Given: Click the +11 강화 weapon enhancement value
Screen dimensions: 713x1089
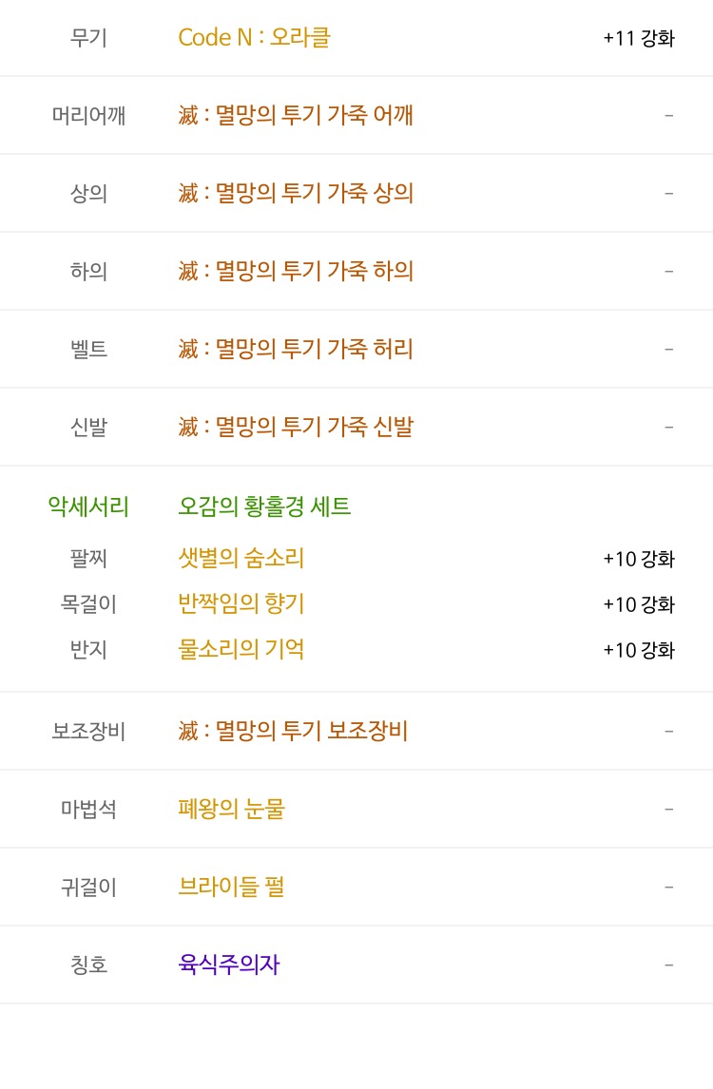Looking at the screenshot, I should click(x=639, y=39).
